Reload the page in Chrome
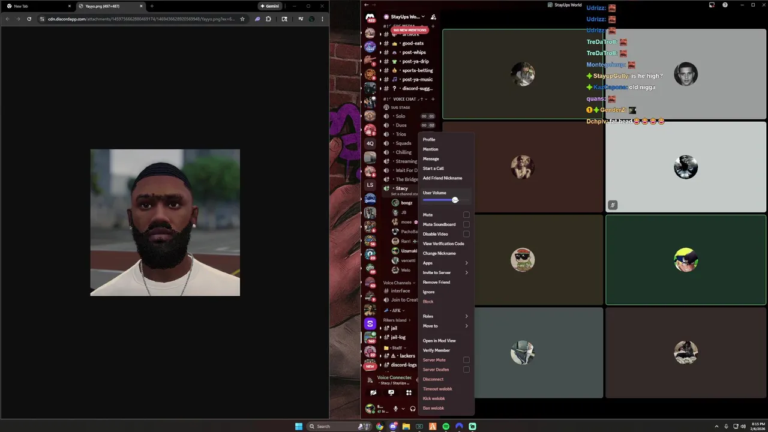 tap(29, 19)
